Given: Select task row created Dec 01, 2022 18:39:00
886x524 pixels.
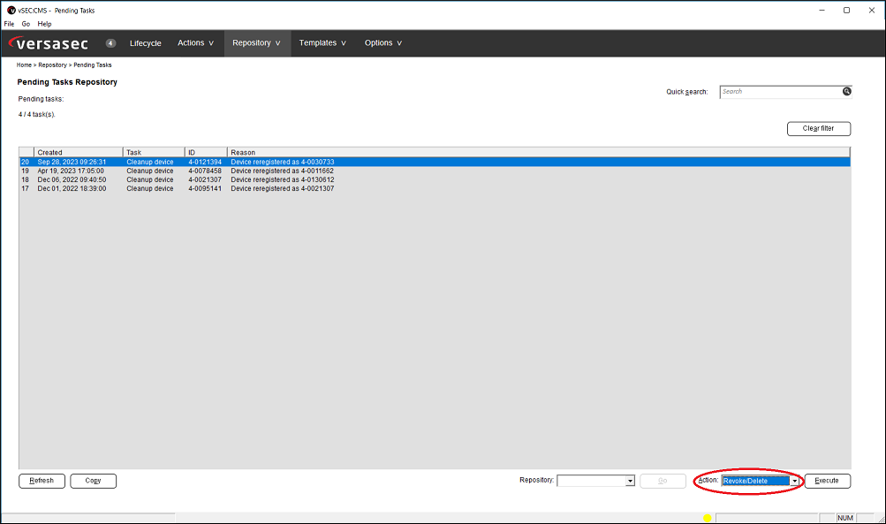Looking at the screenshot, I should tap(435, 189).
